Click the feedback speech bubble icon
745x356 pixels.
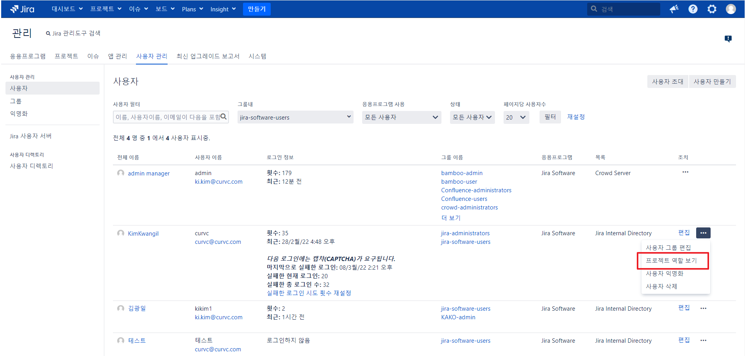click(728, 39)
